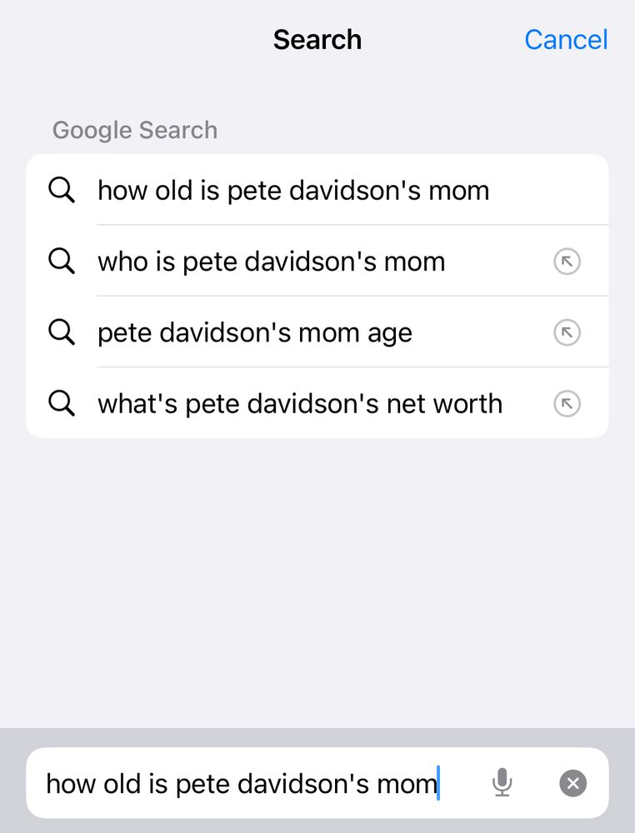Fill query using arrow on "net worth" suggestion
Screen dimensions: 635x833
pos(567,404)
